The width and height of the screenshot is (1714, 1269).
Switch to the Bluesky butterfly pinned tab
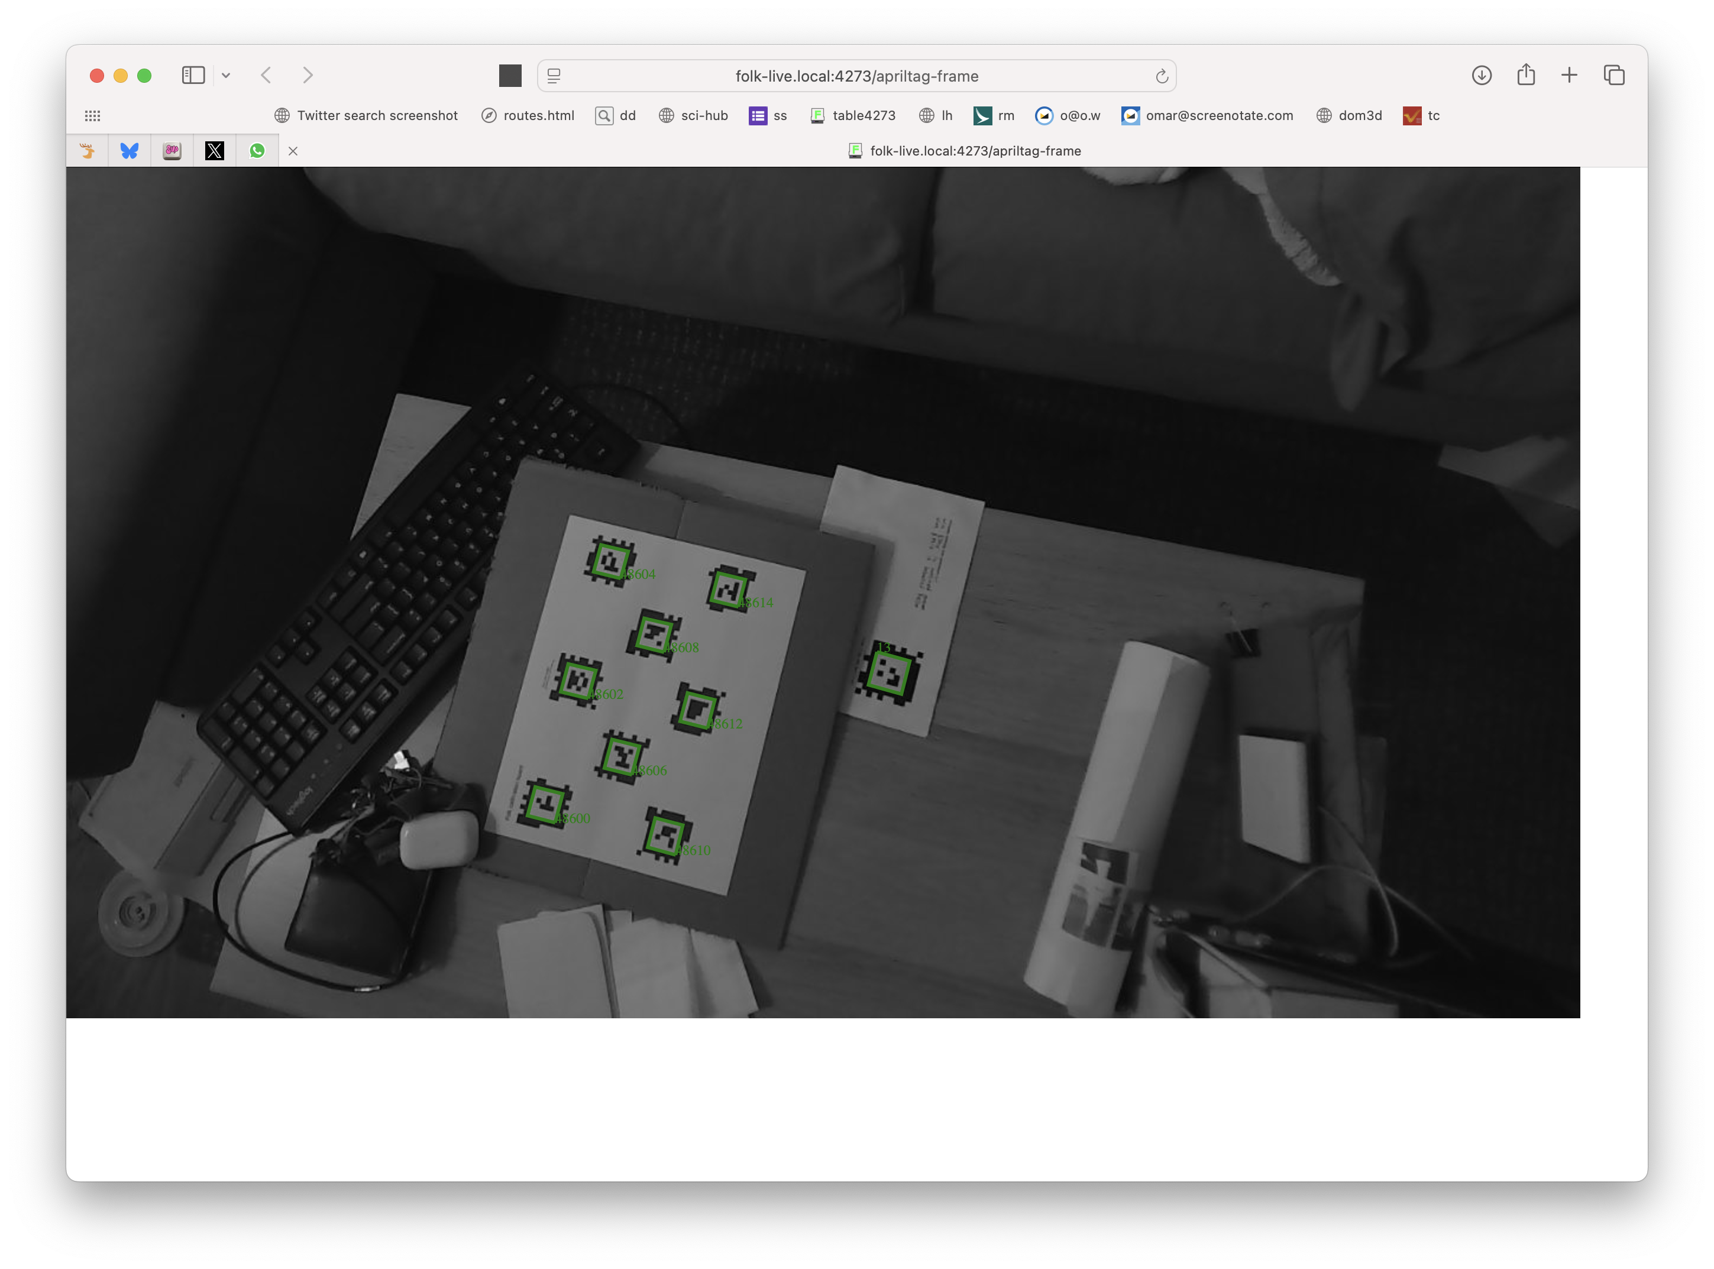pos(129,151)
